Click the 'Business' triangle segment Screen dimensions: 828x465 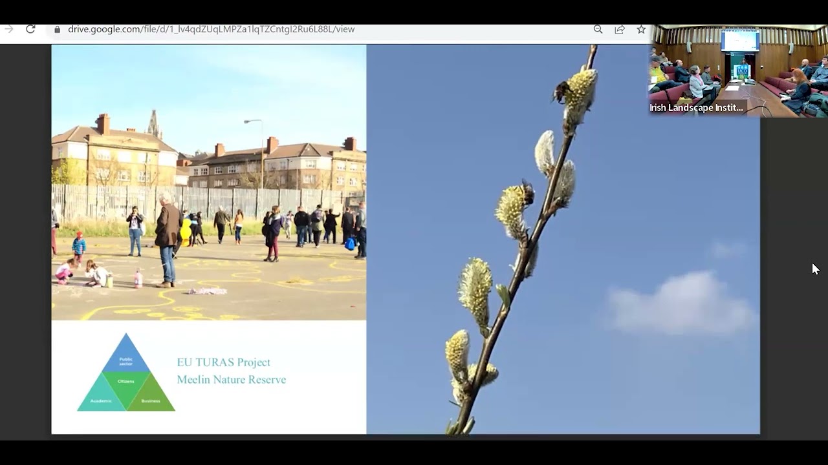point(151,396)
